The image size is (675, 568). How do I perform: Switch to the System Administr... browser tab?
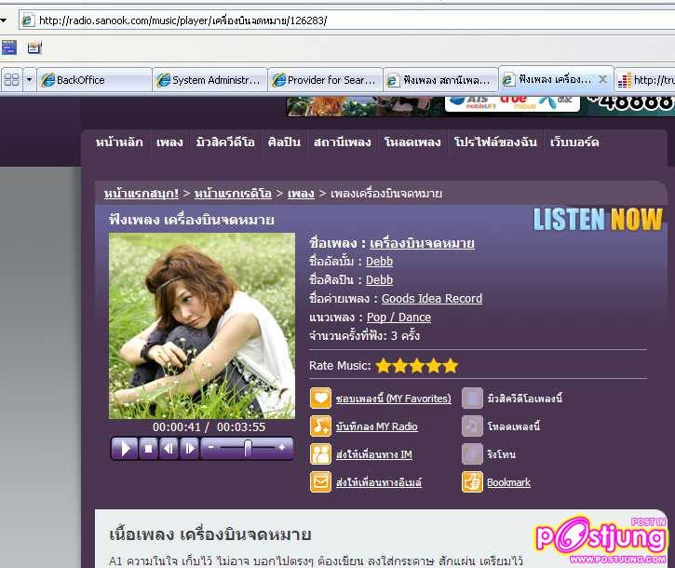(x=210, y=80)
